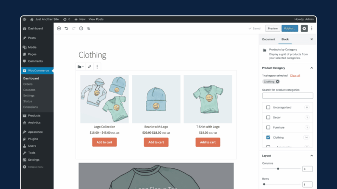Check the Uncategorized checkbox
This screenshot has width=337, height=189.
(268, 107)
